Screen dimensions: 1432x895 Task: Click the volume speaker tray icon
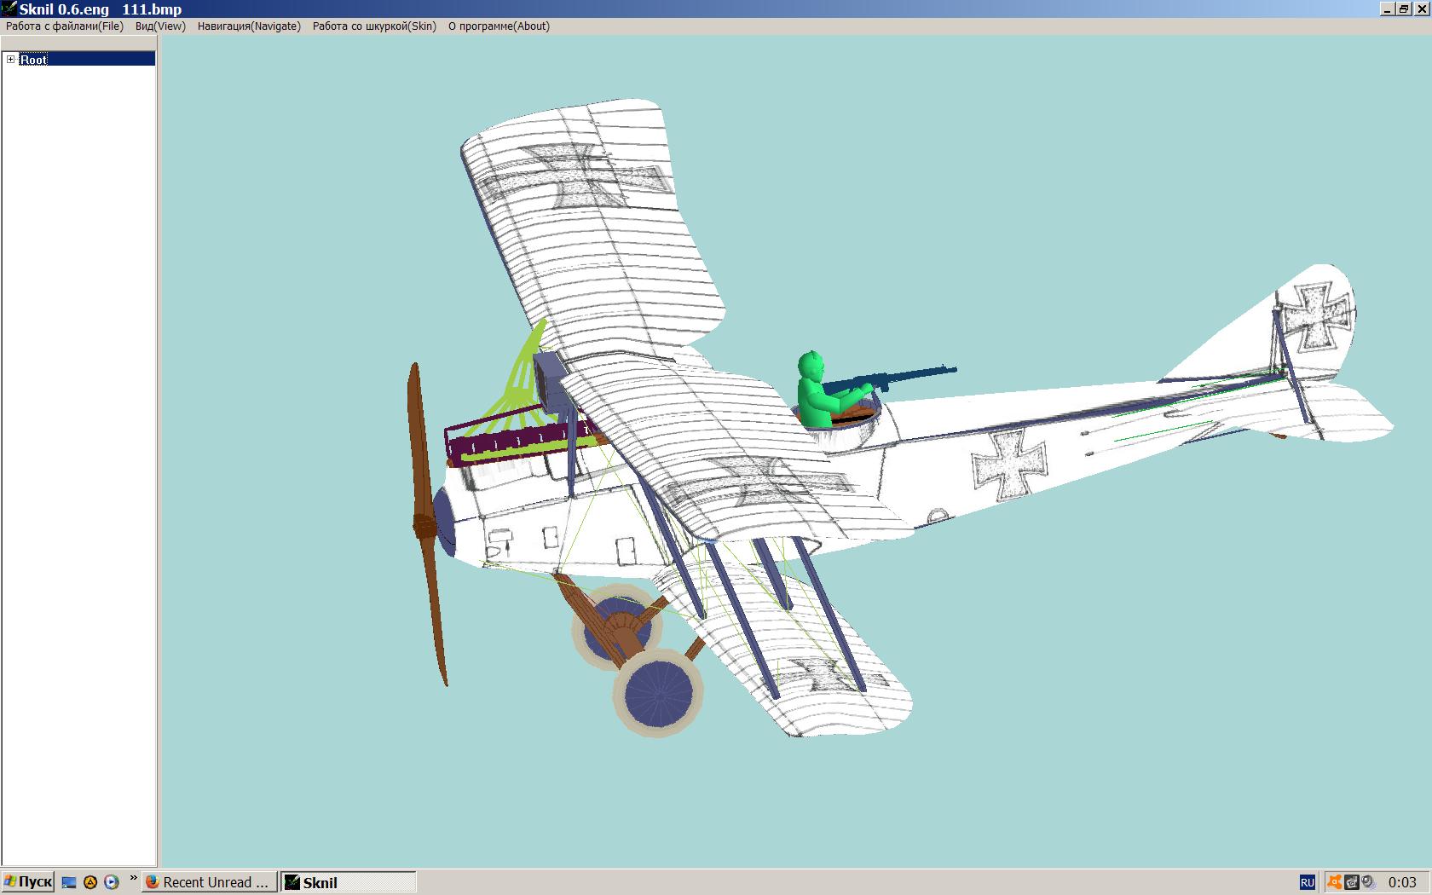[x=1368, y=882]
